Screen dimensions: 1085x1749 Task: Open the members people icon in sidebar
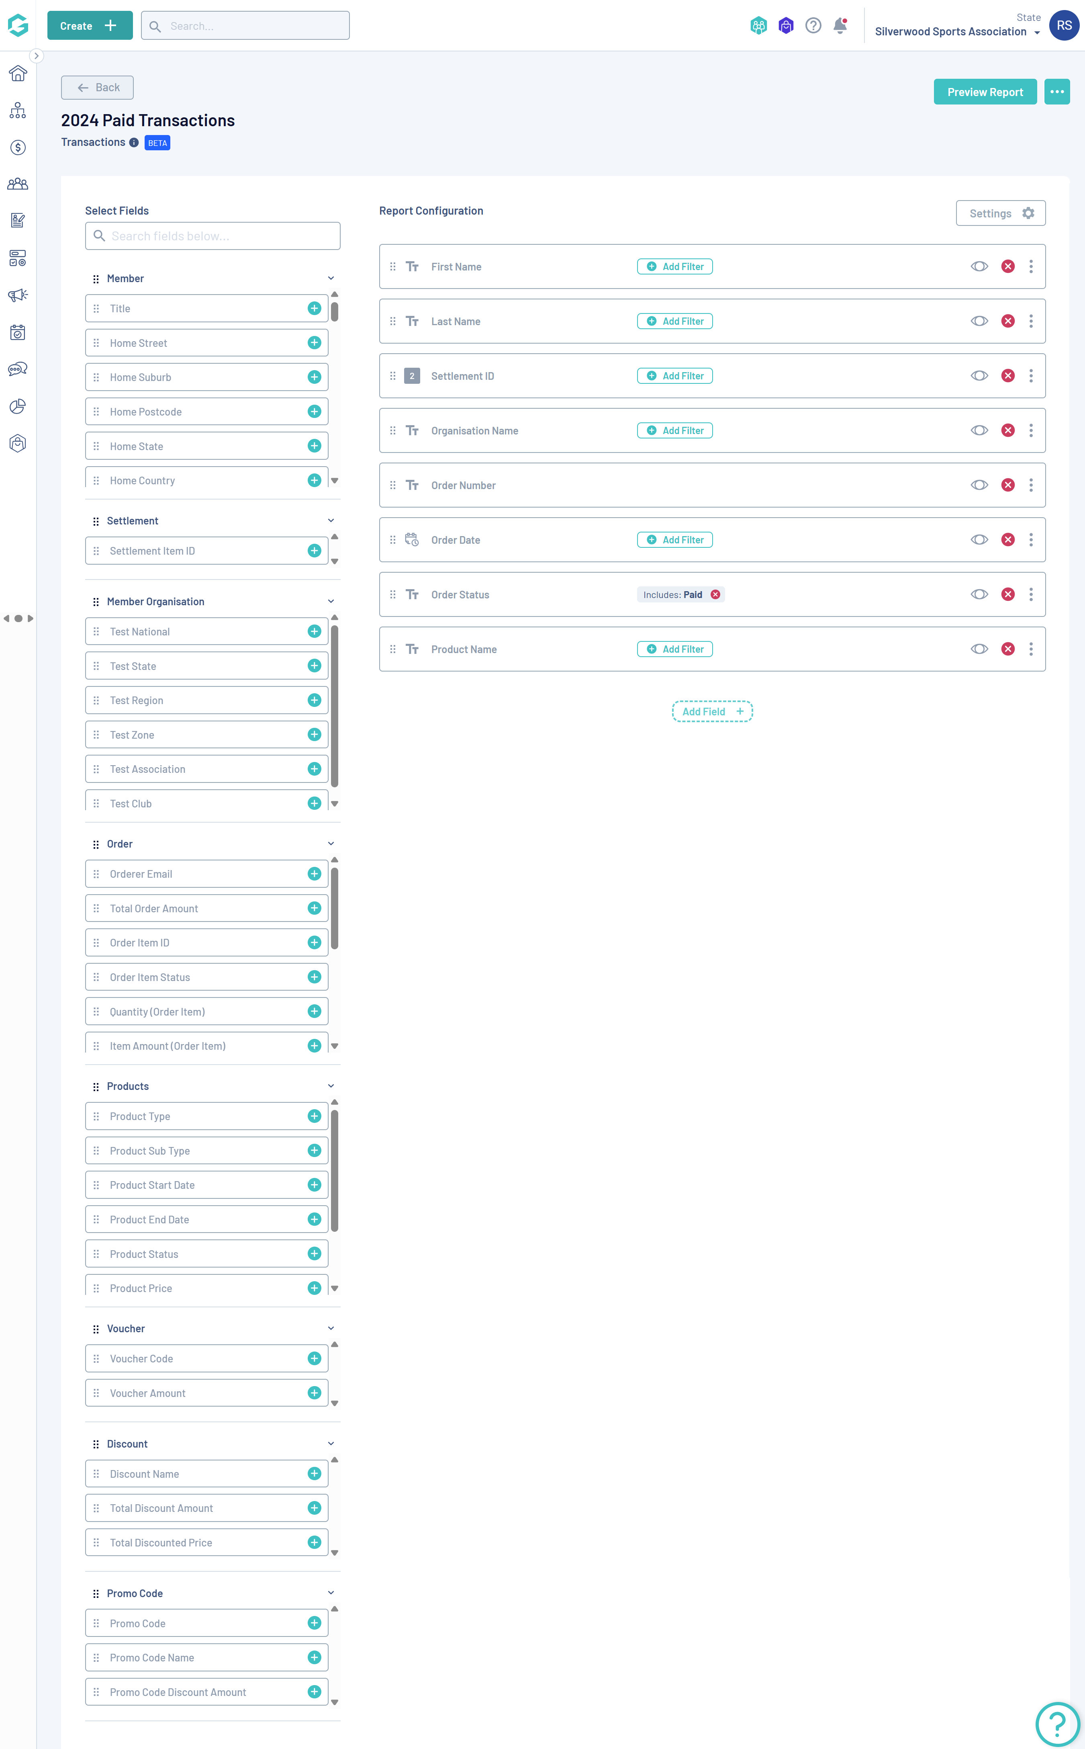pyautogui.click(x=18, y=184)
